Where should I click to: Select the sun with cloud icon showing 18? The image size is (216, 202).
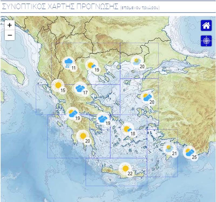coord(128,129)
